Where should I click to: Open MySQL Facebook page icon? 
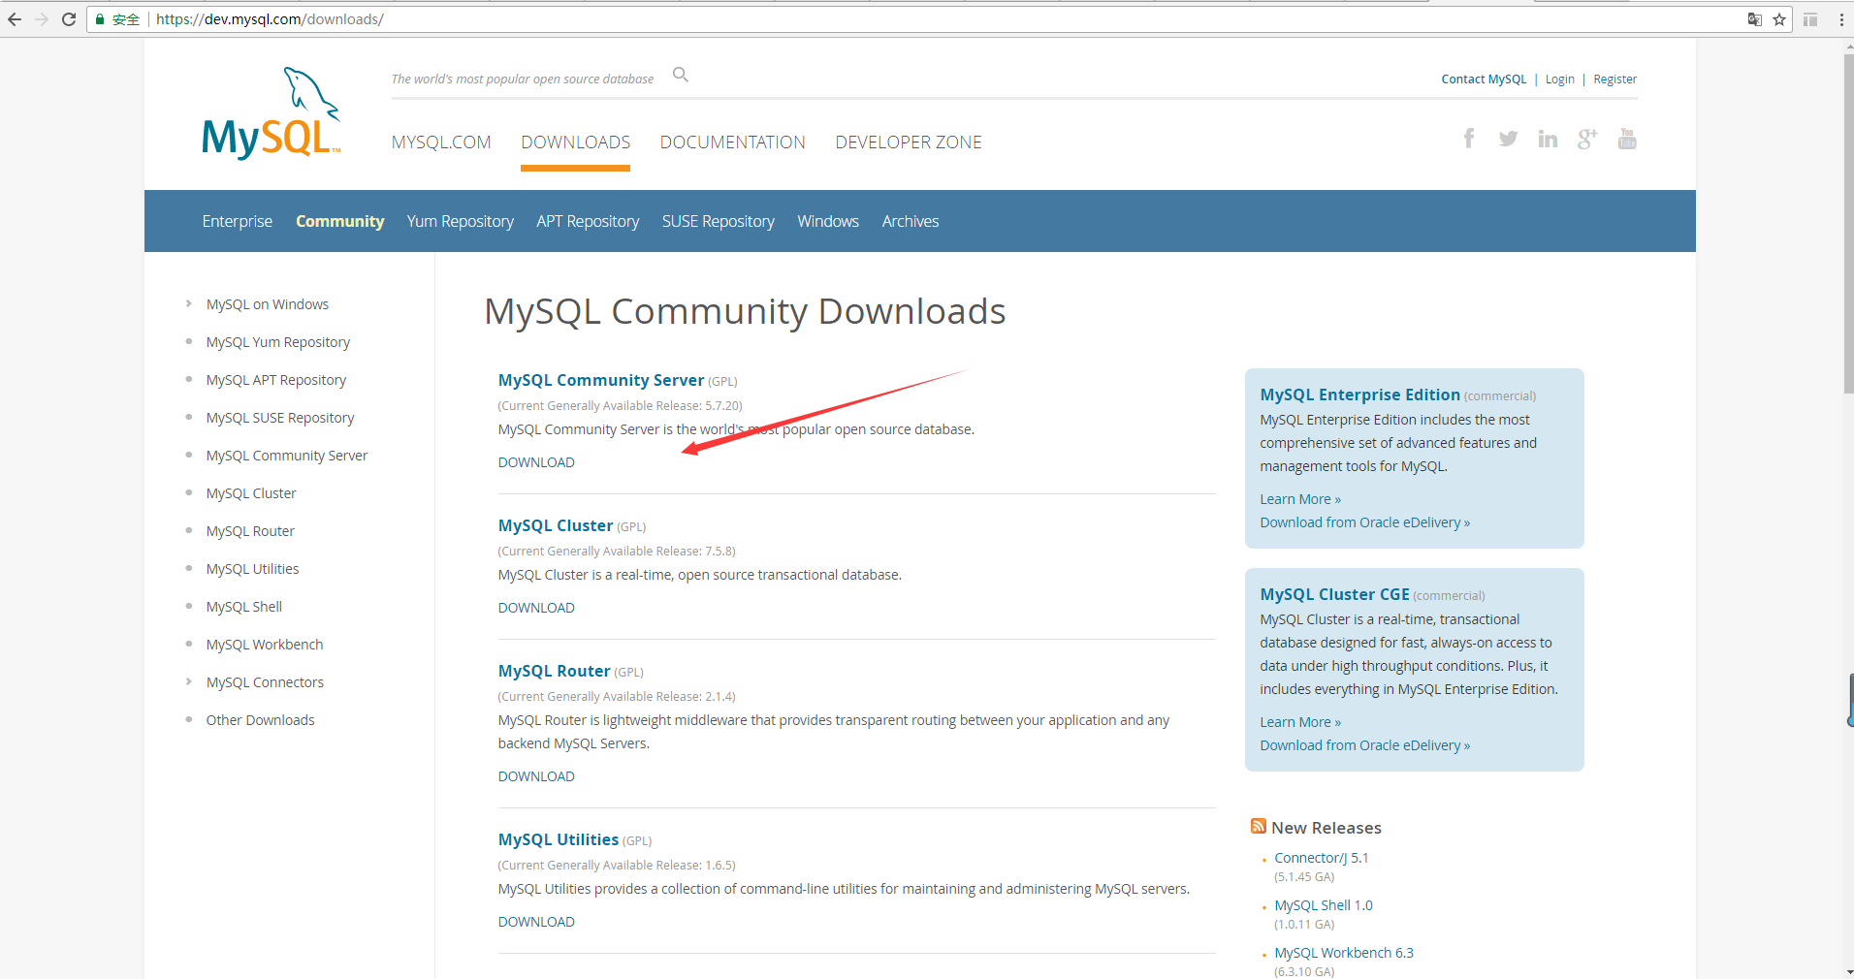pos(1469,139)
